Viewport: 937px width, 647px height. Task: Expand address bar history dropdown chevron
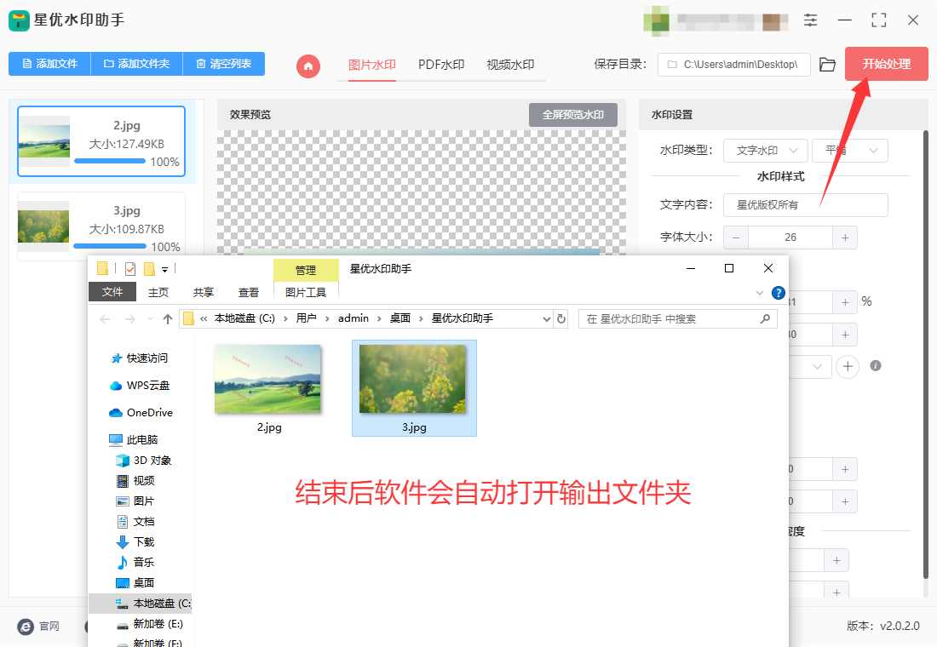pos(546,319)
